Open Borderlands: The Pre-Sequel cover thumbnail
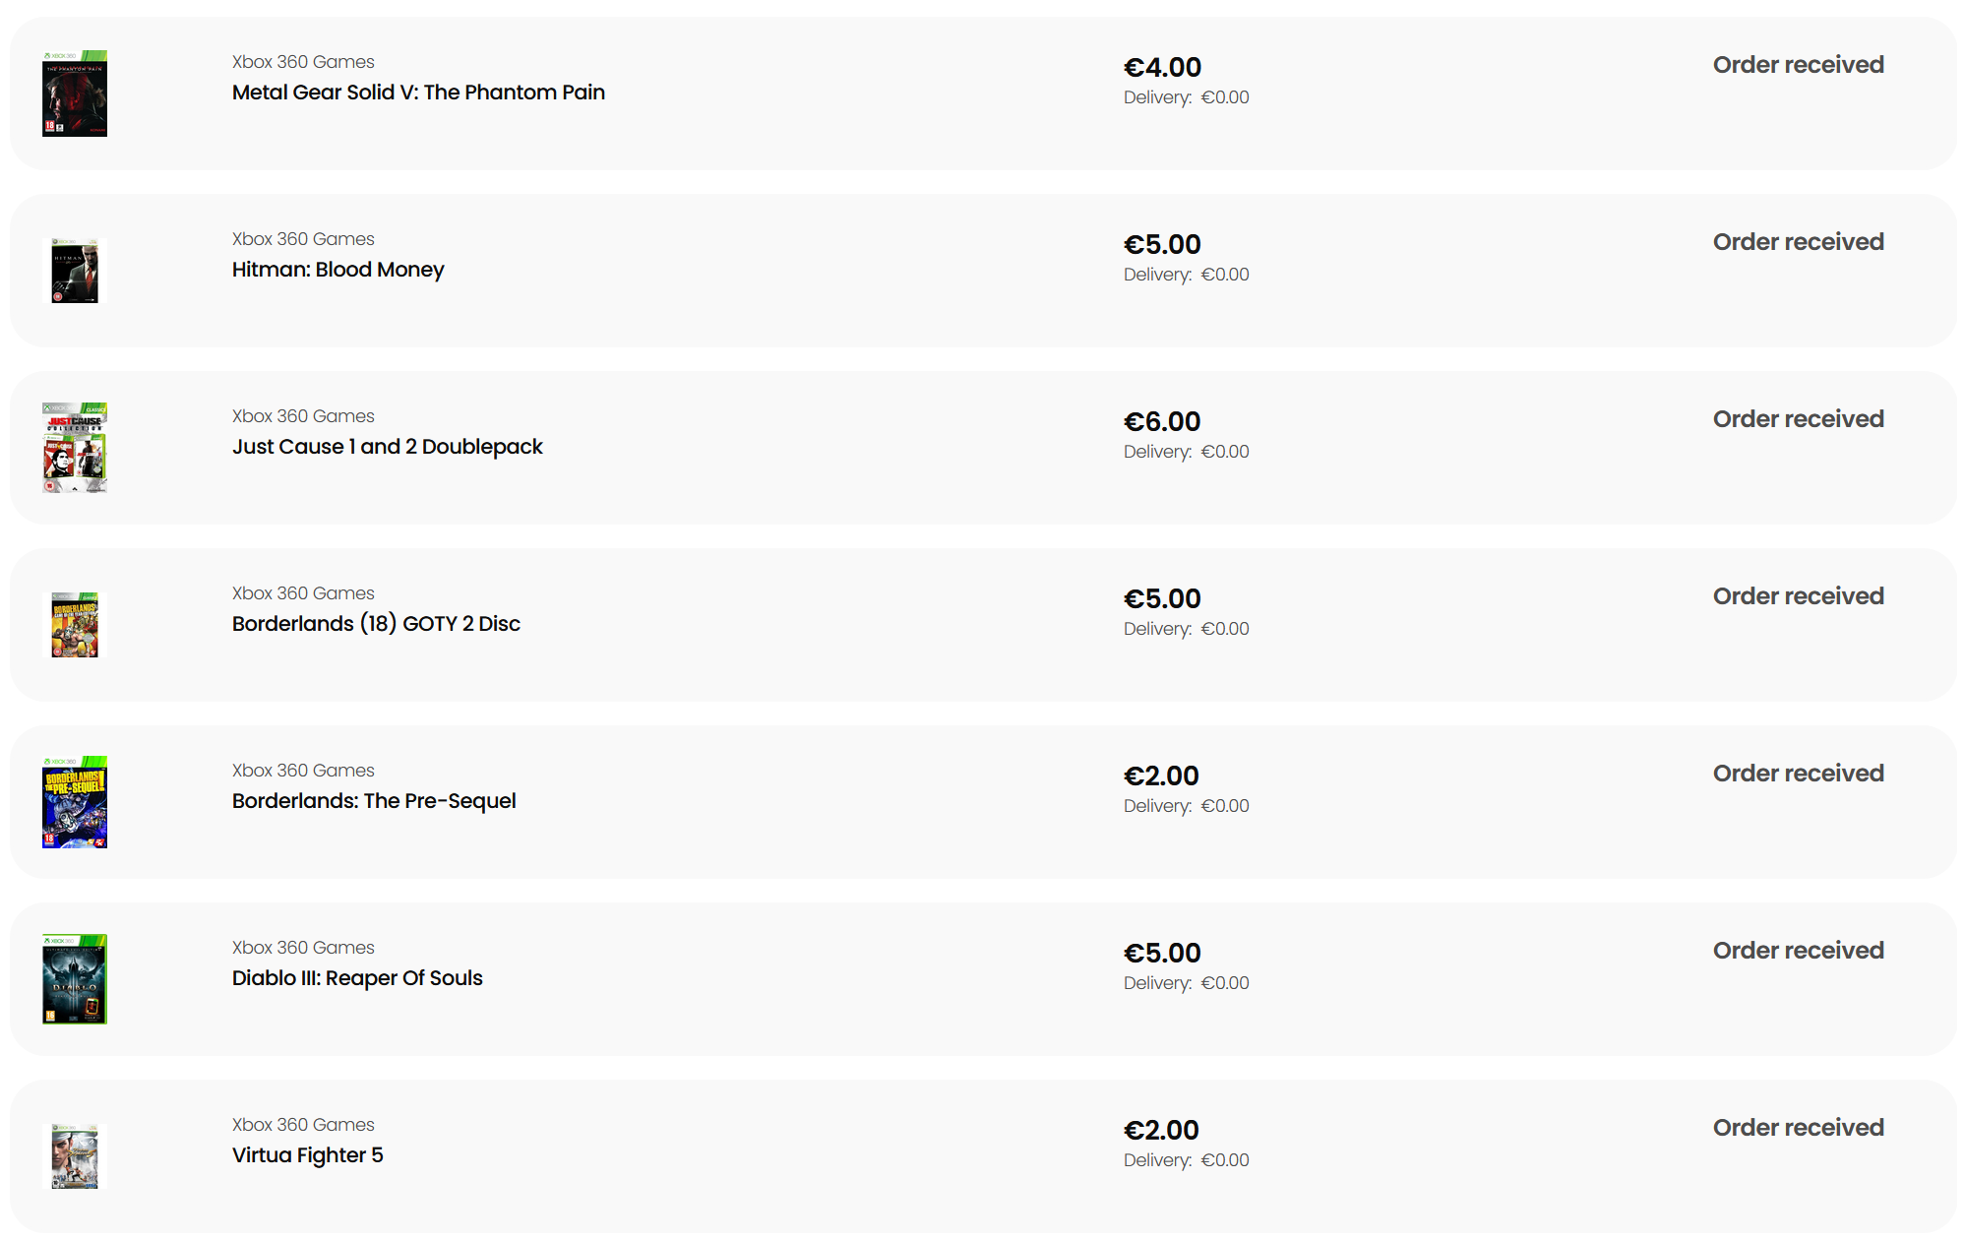 (75, 802)
